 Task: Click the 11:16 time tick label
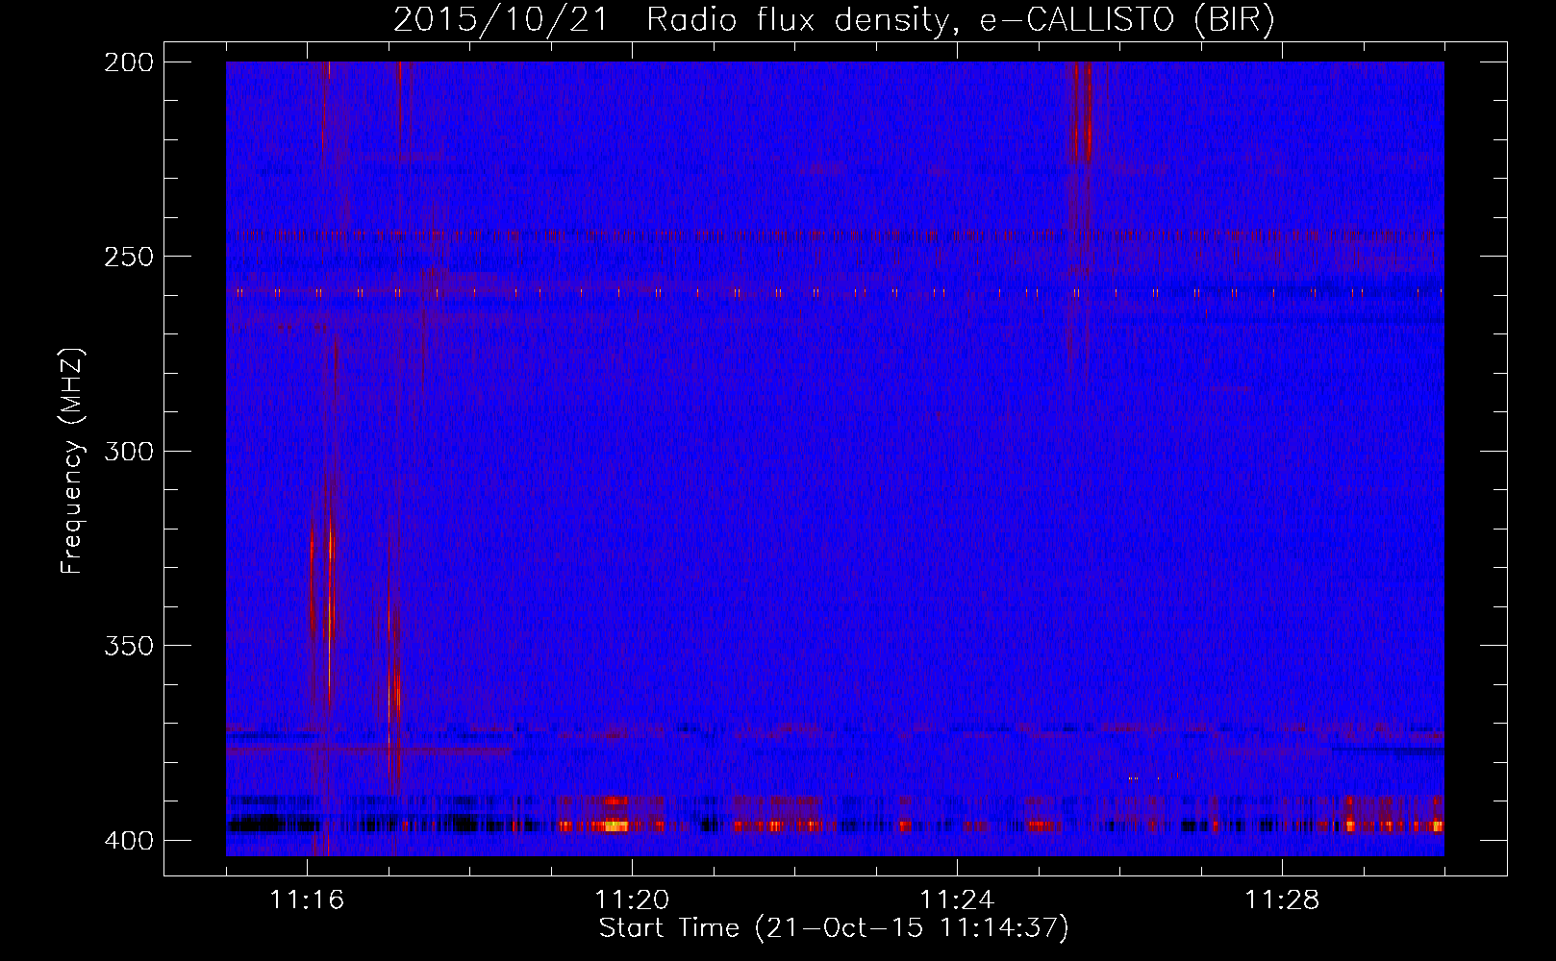point(307,899)
